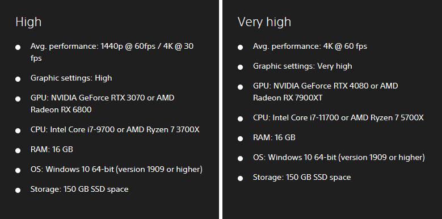Click the bullet beside CPU i7-11700
The width and height of the screenshot is (442, 219).
(x=240, y=119)
